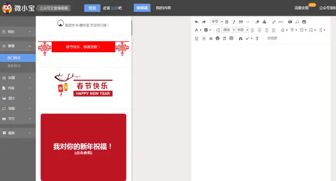The height and width of the screenshot is (181, 336).
Task: Select the HAPPY NEW YEAR style template
Action: tap(84, 85)
